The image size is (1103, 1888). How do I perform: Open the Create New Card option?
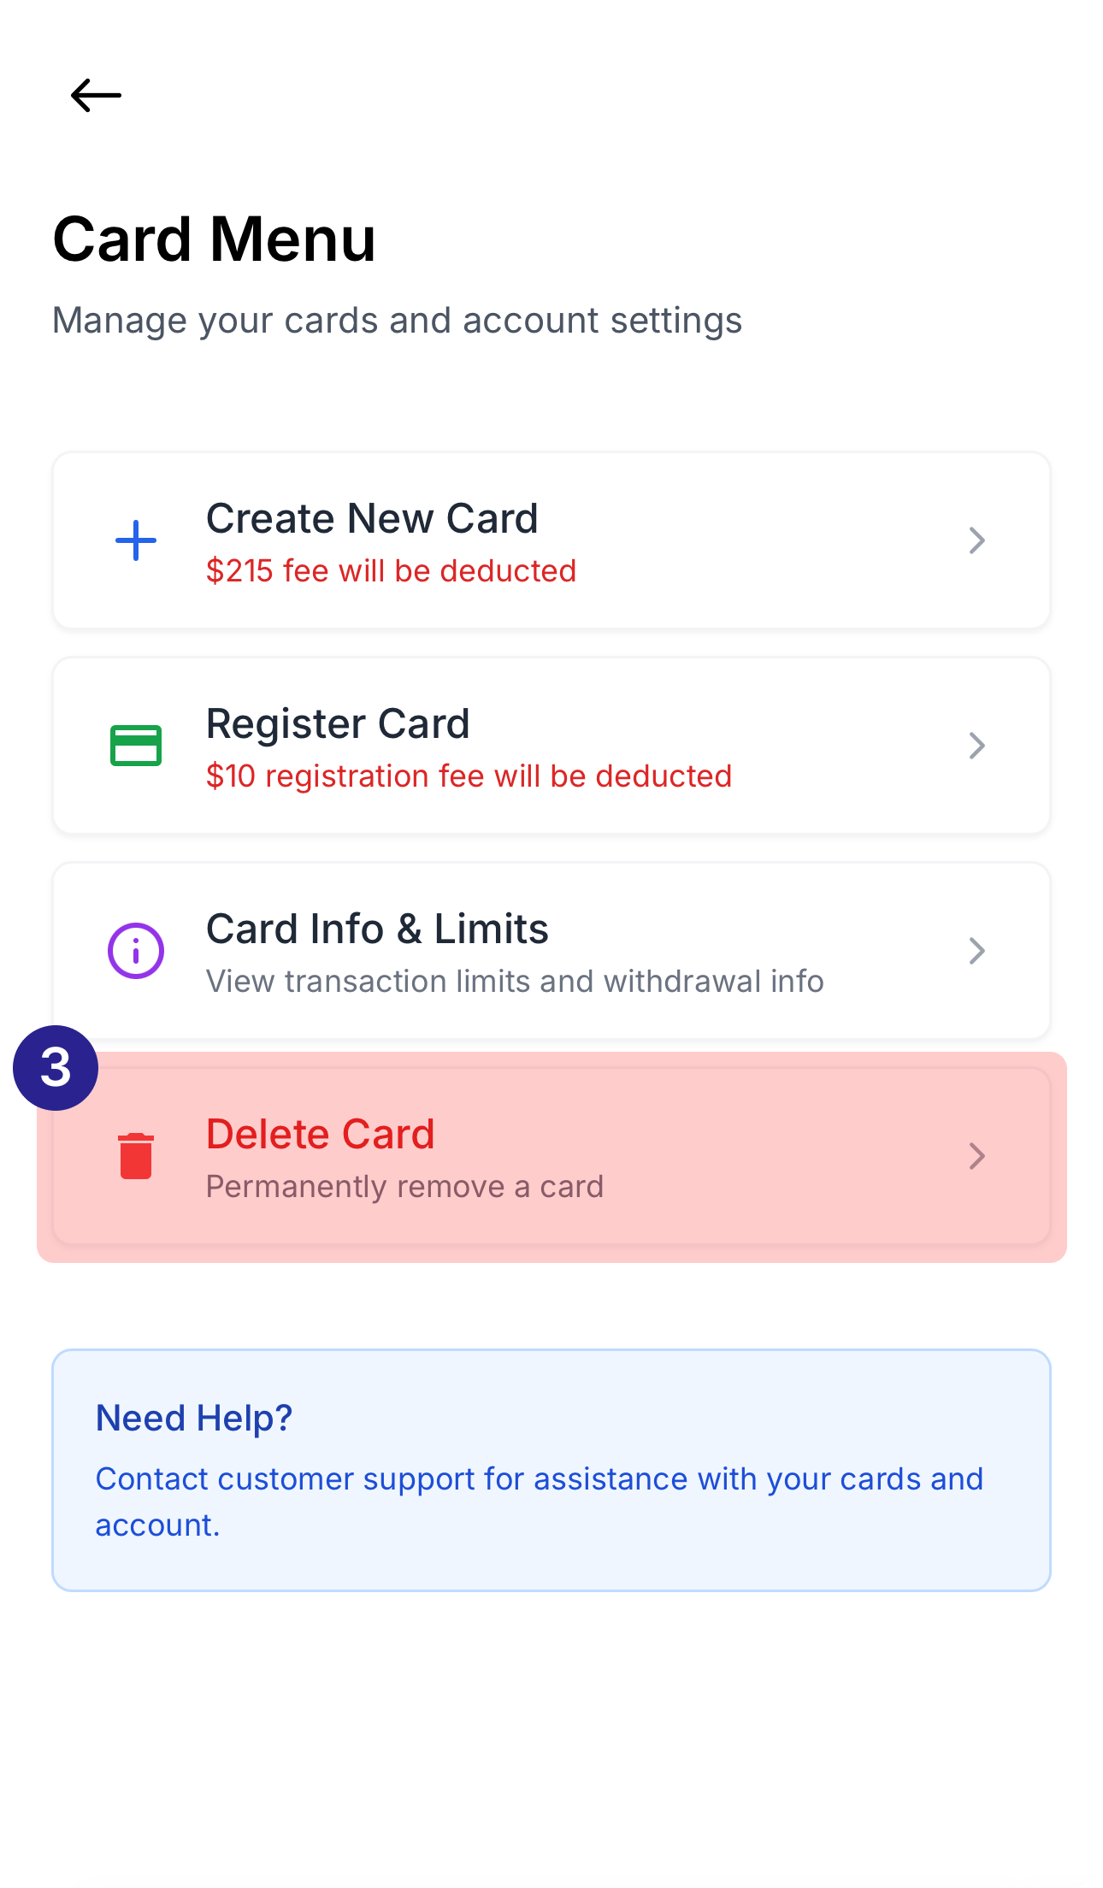click(372, 519)
